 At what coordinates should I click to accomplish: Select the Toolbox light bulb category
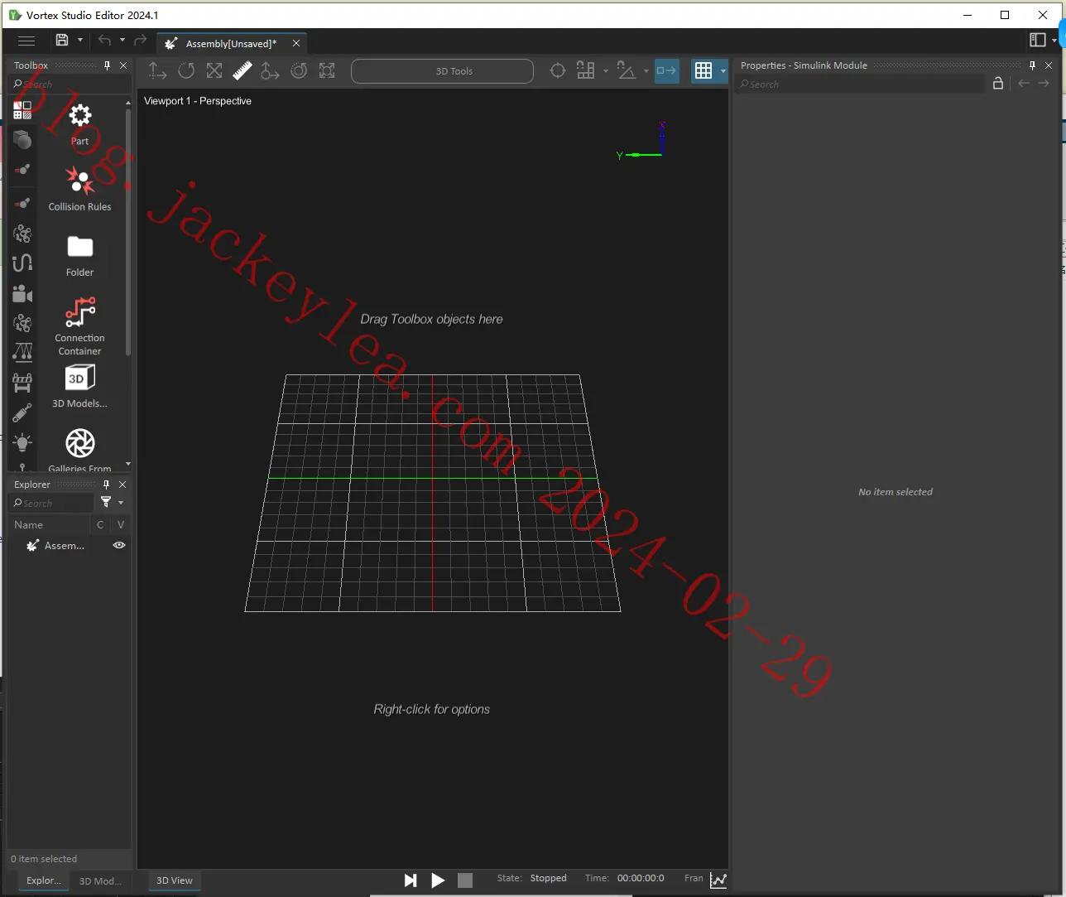22,442
